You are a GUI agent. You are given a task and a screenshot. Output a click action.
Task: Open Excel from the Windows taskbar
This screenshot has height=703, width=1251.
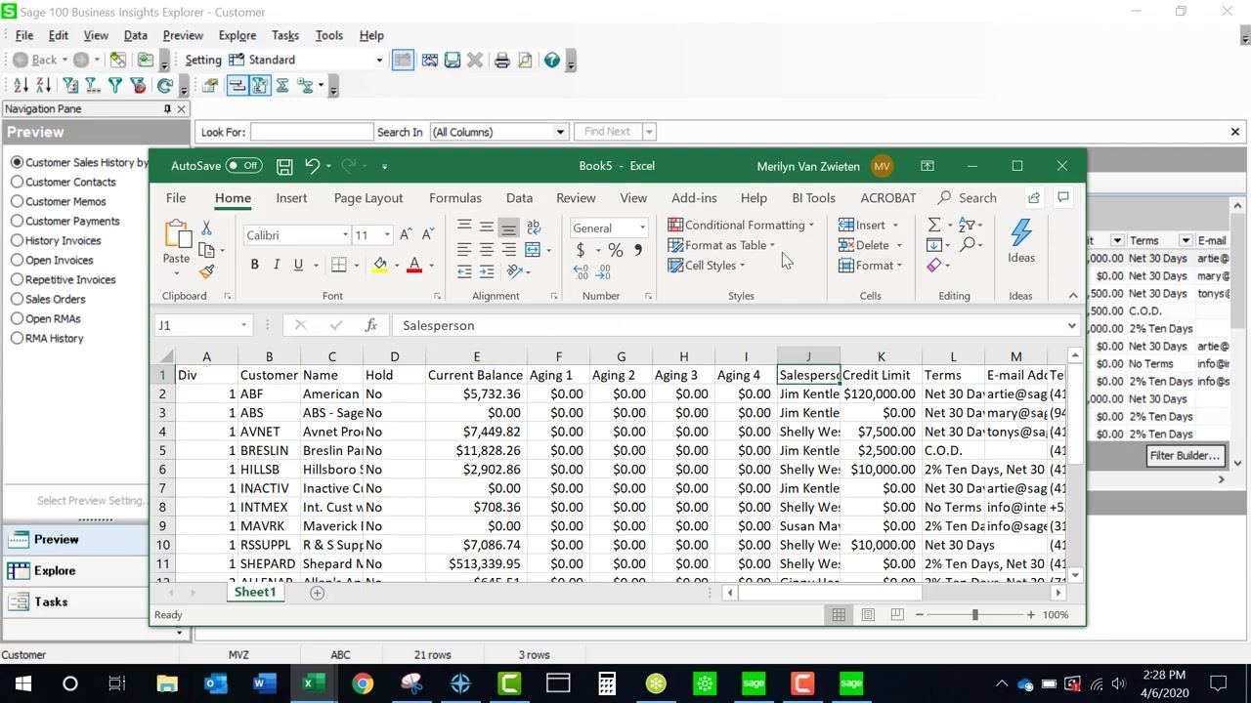pos(313,683)
